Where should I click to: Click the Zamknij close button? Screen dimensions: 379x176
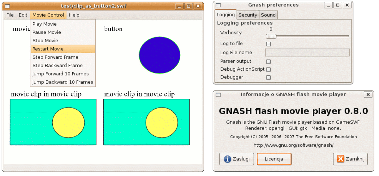coord(350,159)
